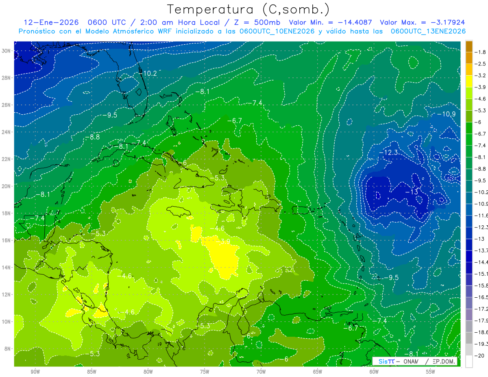488x377 pixels.
Task: Click the "22N" latitude axis label
Action: coord(7,159)
